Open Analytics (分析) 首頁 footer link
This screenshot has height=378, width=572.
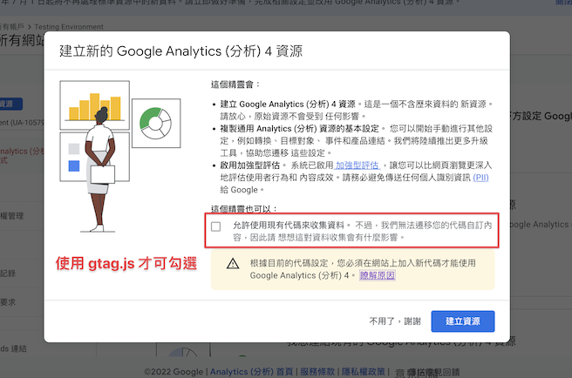pos(251,372)
